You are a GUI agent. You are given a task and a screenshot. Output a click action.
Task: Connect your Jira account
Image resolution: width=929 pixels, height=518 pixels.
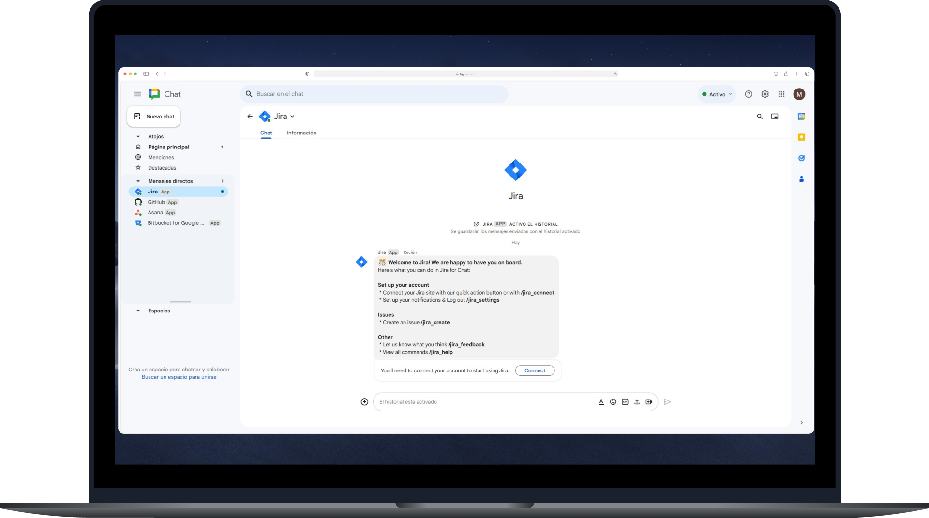tap(535, 371)
